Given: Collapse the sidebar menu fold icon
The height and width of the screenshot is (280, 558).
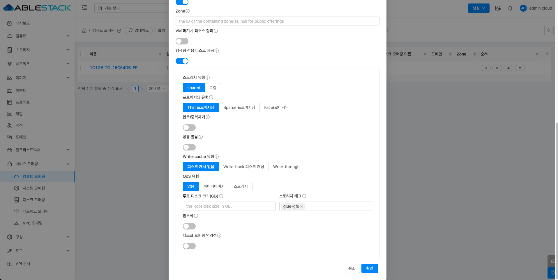Looking at the screenshot, I should [84, 8].
